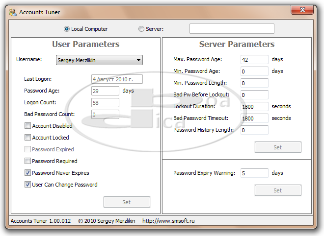Click the Password Expiry Warning field
Screen dimensions: 324x236
pyautogui.click(x=254, y=173)
